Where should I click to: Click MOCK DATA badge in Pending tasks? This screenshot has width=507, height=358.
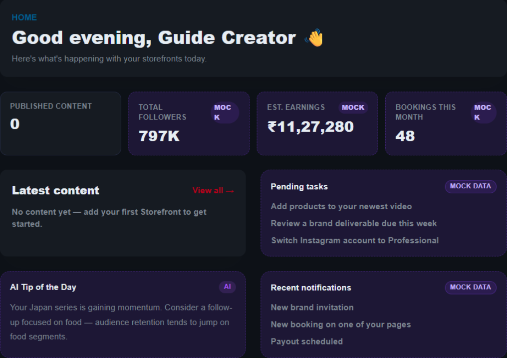471,186
